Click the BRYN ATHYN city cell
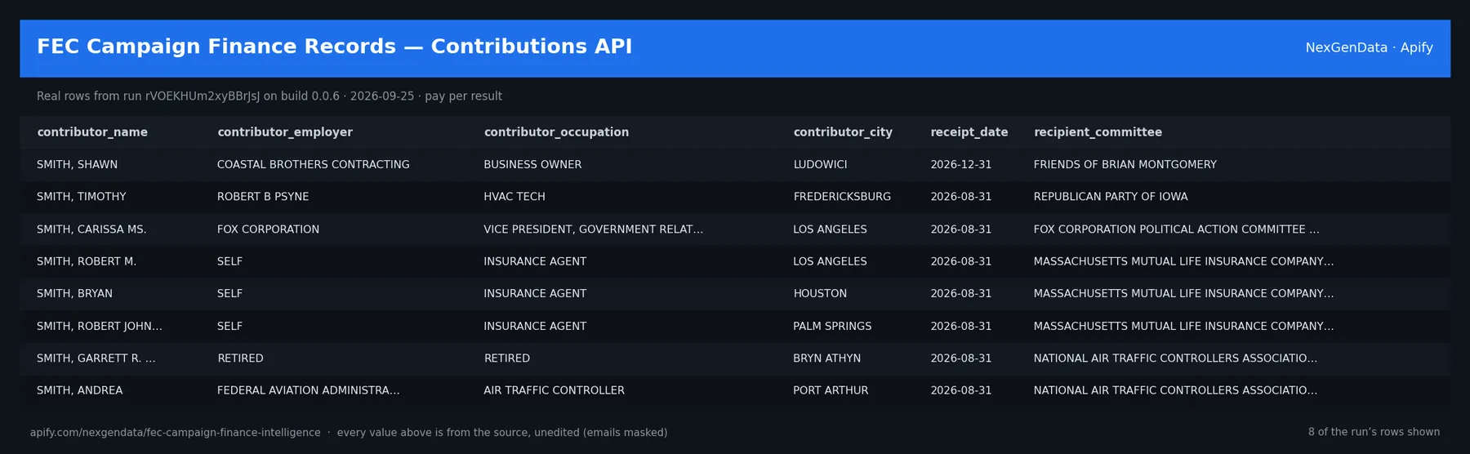Image resolution: width=1470 pixels, height=454 pixels. [x=826, y=358]
